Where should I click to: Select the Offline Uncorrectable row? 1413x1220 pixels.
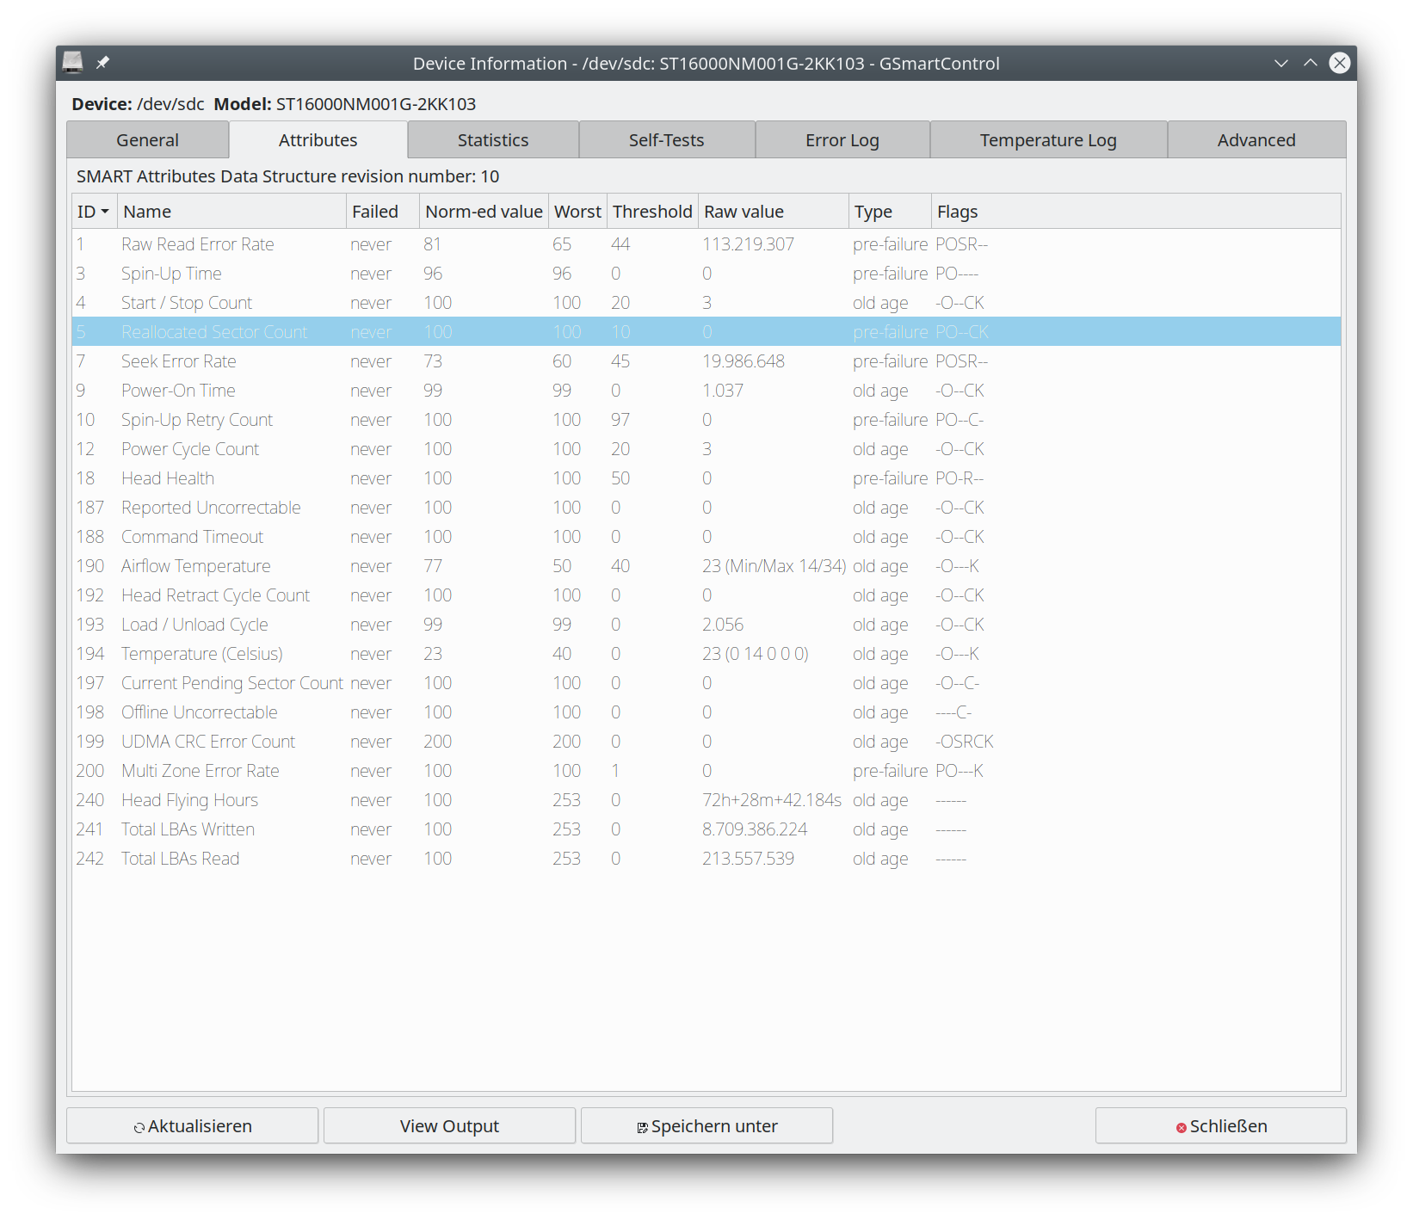[706, 712]
